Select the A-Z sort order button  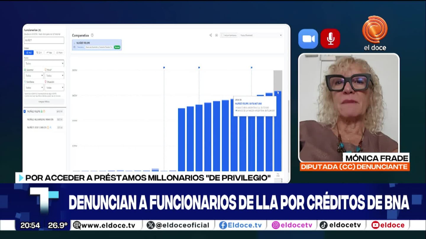click(x=29, y=53)
